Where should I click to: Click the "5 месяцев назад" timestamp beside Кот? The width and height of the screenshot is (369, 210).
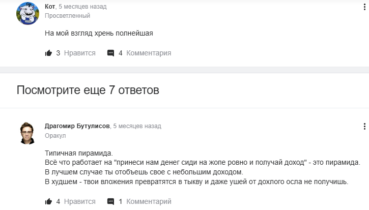click(x=82, y=7)
